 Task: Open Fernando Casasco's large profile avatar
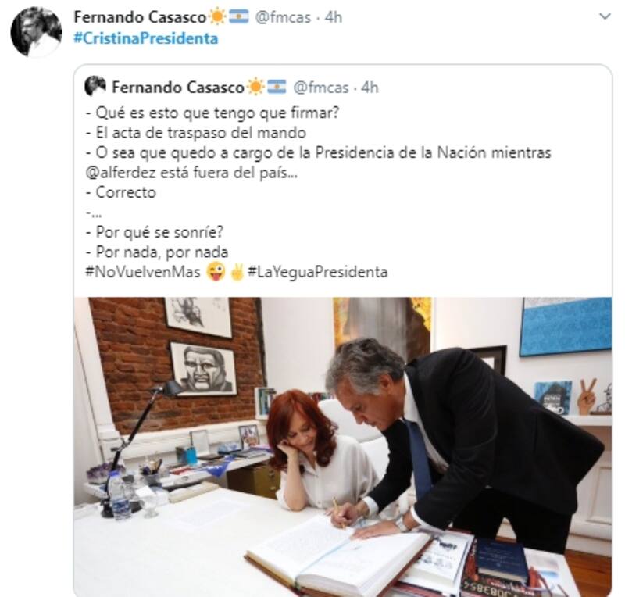coord(36,32)
